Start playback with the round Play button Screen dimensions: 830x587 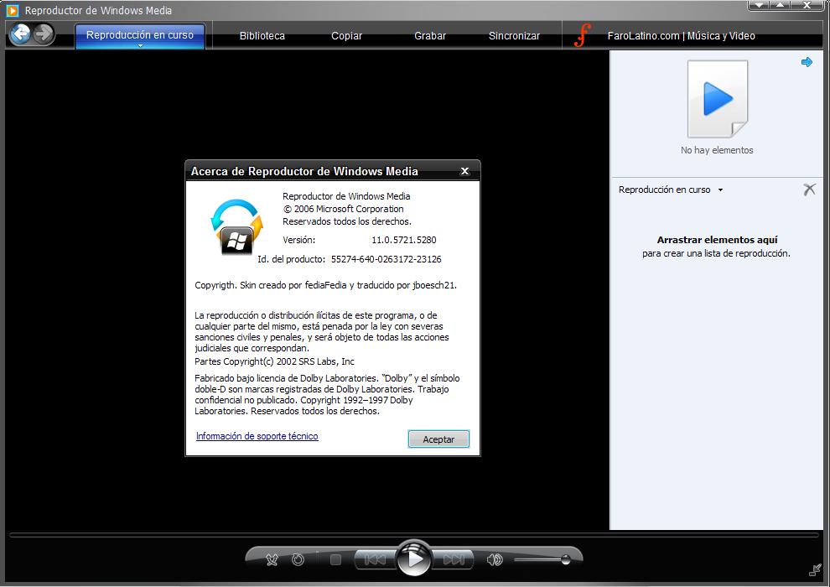pos(414,558)
